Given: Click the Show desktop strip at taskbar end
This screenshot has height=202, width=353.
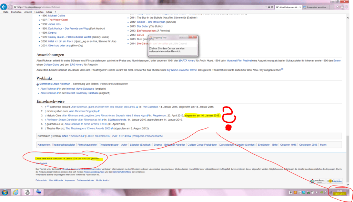Looking at the screenshot, I should [348, 192].
